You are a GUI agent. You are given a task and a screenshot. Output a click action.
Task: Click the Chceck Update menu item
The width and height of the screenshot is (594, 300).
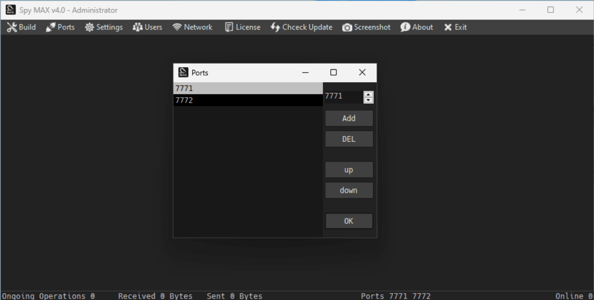point(301,28)
